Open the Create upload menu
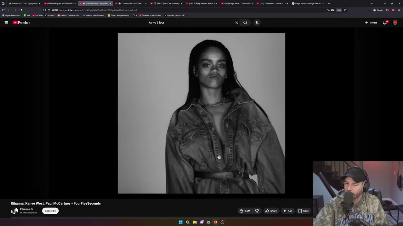Screen dimensions: 403x226 371,23
